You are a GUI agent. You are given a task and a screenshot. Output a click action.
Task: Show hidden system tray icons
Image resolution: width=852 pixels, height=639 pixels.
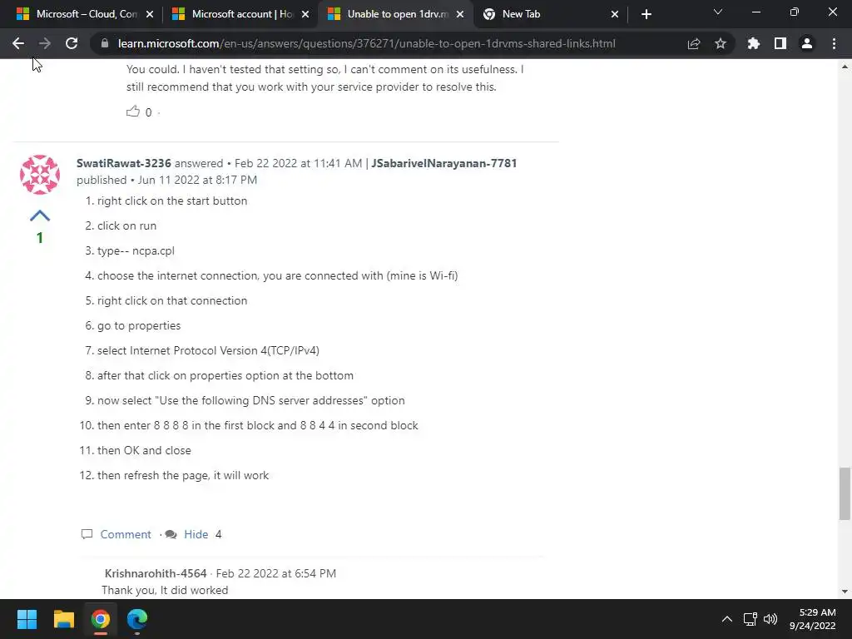[726, 619]
